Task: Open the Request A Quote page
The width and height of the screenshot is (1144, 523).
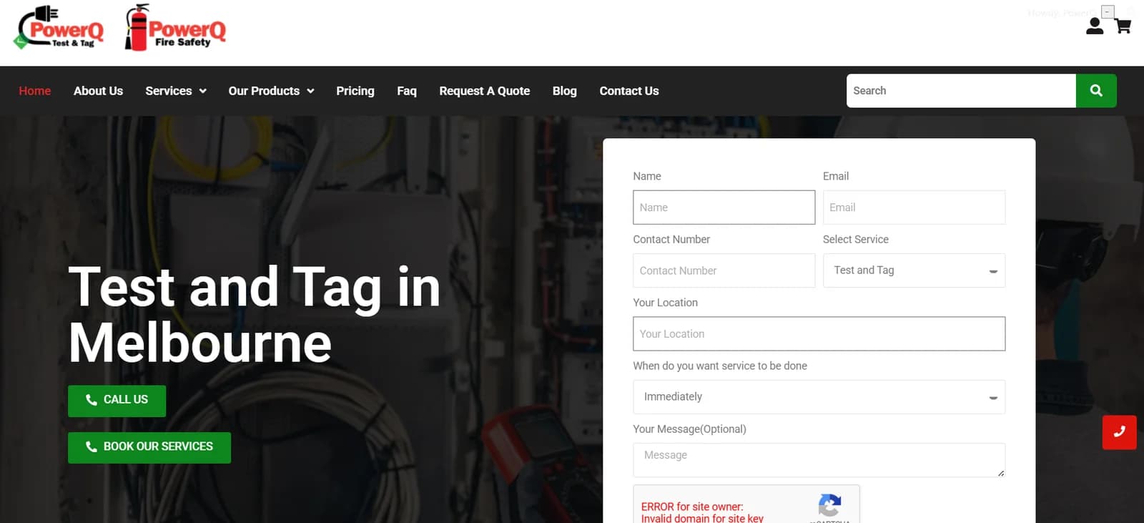Action: pyautogui.click(x=484, y=91)
